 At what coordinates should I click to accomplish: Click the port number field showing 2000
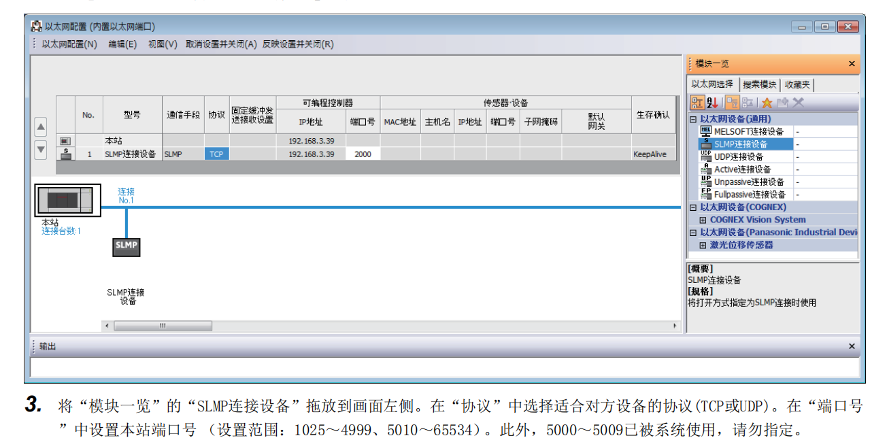coord(363,154)
